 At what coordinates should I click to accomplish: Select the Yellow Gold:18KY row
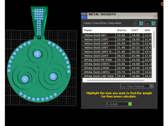point(117,48)
